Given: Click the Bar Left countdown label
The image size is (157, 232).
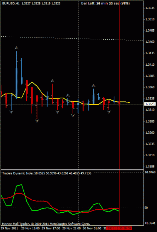Looking at the screenshot, I should 106,3.
